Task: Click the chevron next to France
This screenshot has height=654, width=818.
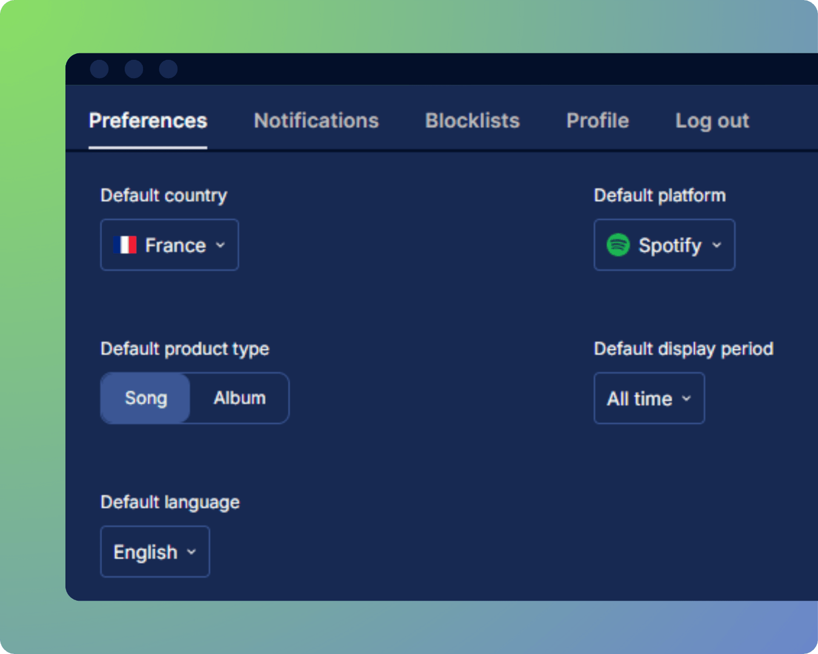Action: (221, 245)
